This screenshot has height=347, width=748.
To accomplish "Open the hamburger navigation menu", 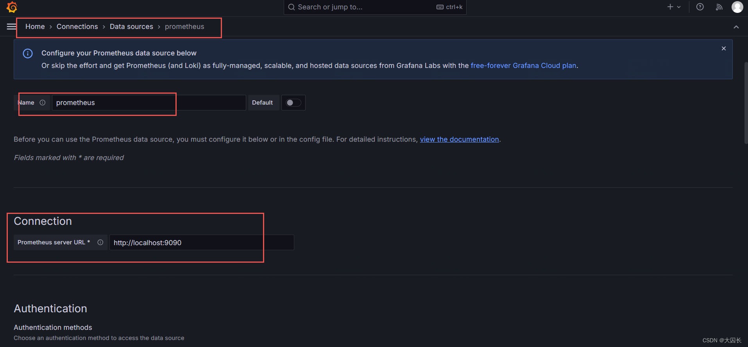I will (11, 27).
